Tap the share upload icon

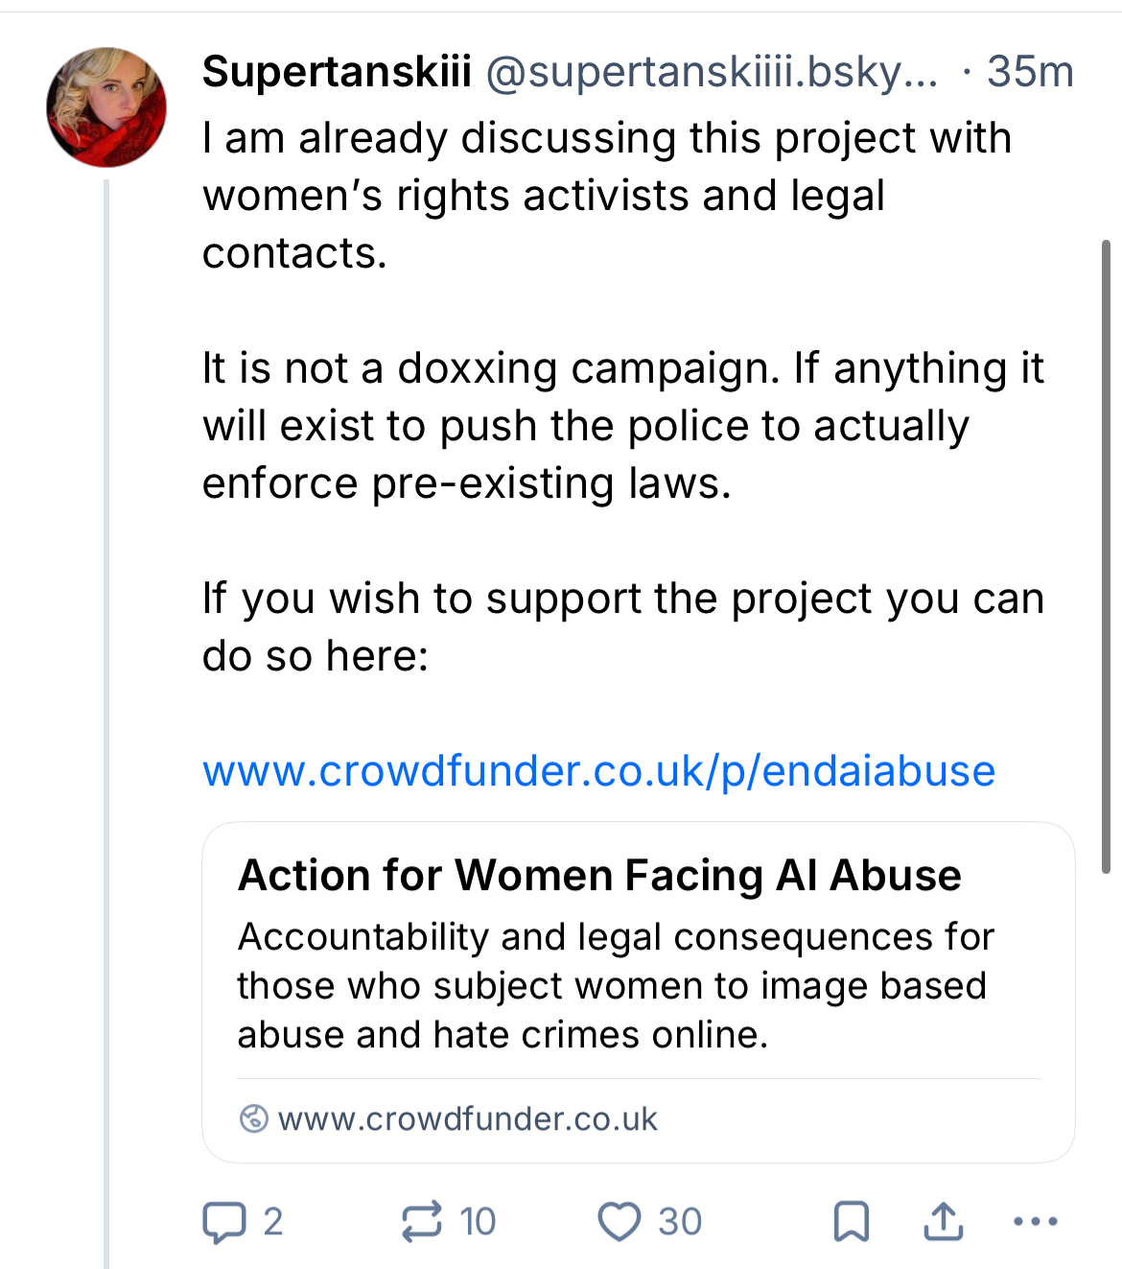(944, 1222)
